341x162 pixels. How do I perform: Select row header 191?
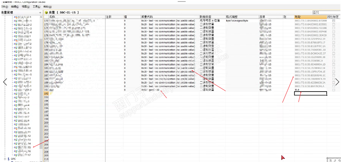(x=46, y=90)
